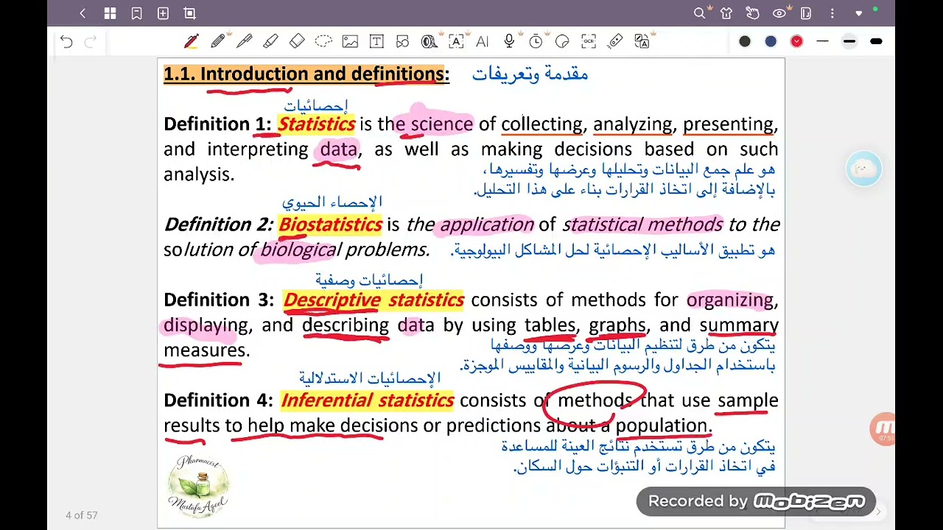The width and height of the screenshot is (943, 530).
Task: Choose the medium stroke width
Action: point(849,41)
